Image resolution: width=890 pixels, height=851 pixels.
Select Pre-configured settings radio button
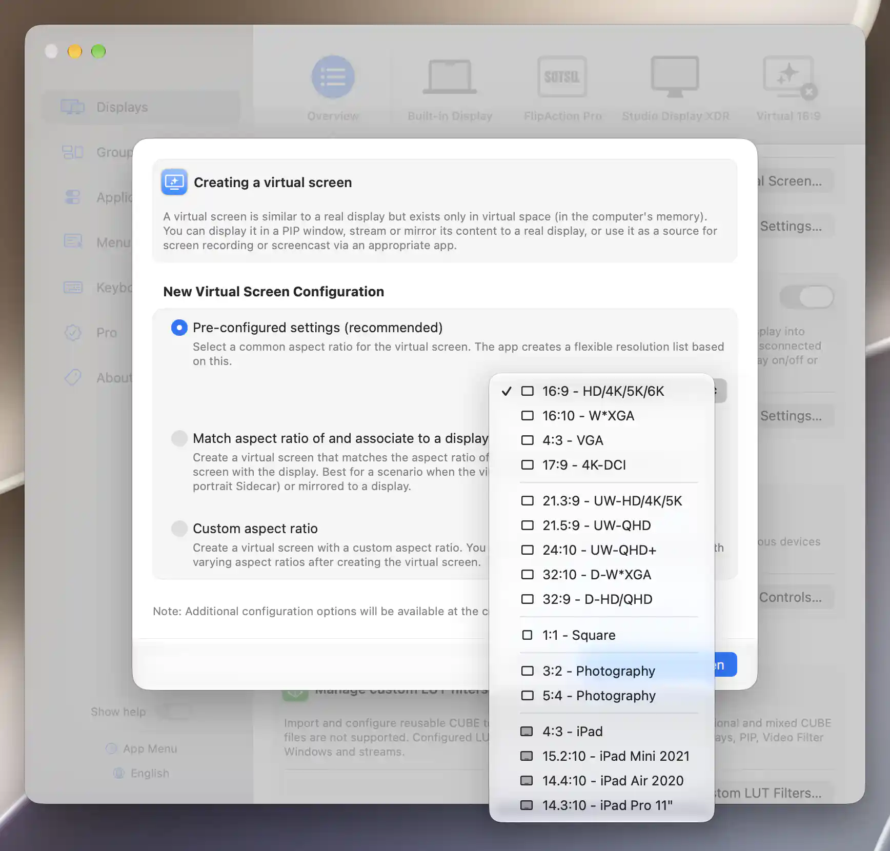point(179,328)
